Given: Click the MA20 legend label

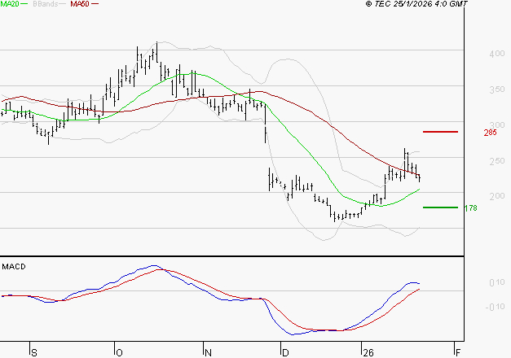Looking at the screenshot, I should [9, 4].
